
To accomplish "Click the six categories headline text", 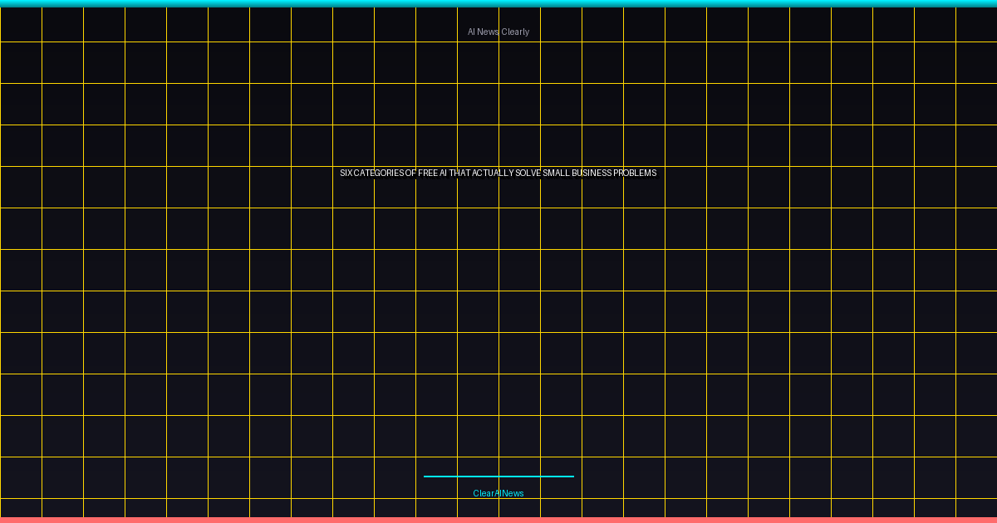I will coord(498,173).
